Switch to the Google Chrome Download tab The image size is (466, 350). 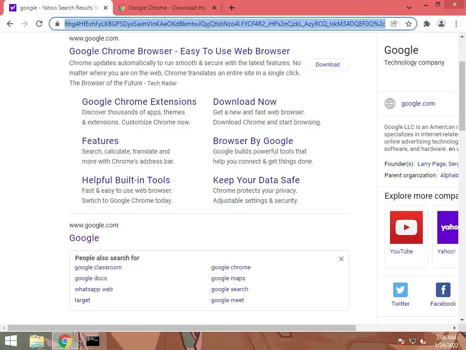click(167, 8)
